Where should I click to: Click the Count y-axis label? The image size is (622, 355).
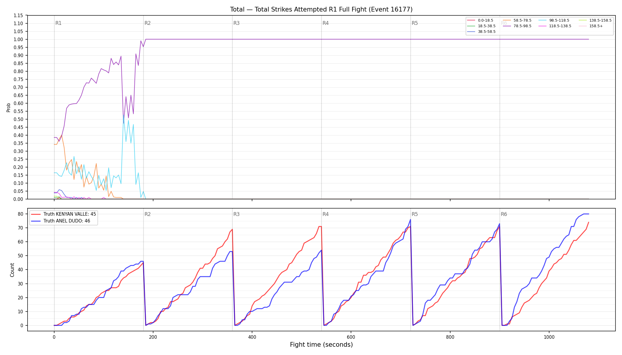point(12,270)
